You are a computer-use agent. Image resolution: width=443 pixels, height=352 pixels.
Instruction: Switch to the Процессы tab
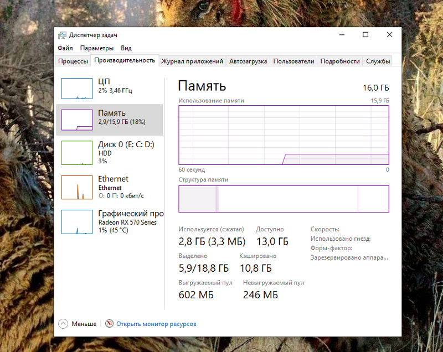tap(73, 61)
